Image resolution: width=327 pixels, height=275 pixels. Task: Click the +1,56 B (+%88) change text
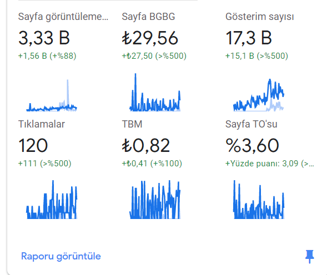tap(47, 56)
